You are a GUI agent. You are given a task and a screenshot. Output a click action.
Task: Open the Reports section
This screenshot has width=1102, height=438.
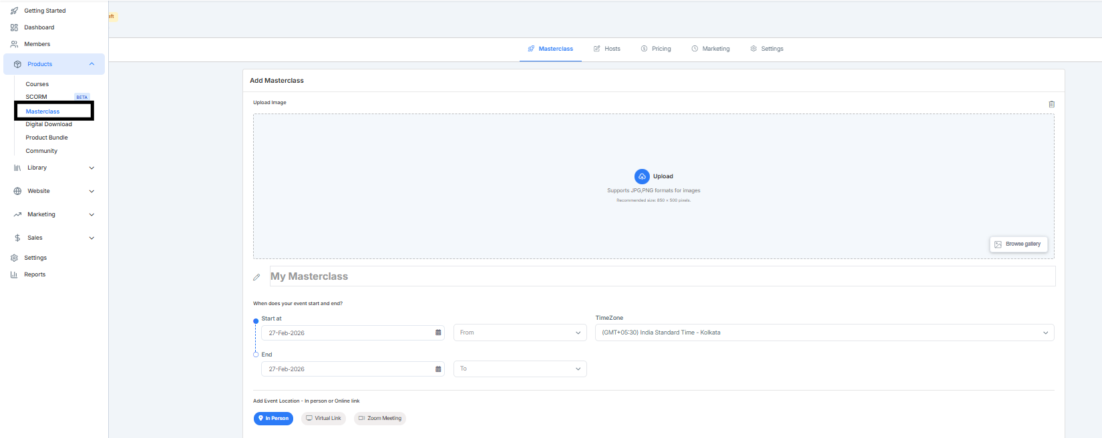[x=35, y=274]
